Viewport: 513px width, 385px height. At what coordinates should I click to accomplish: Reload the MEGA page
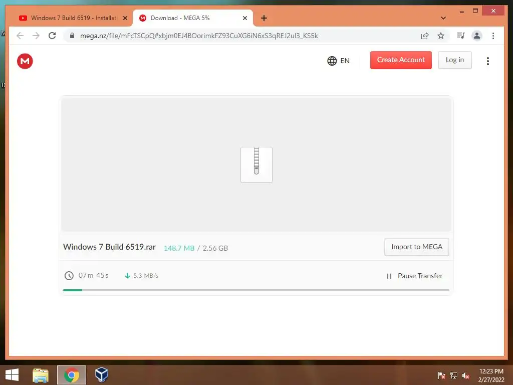click(x=52, y=36)
